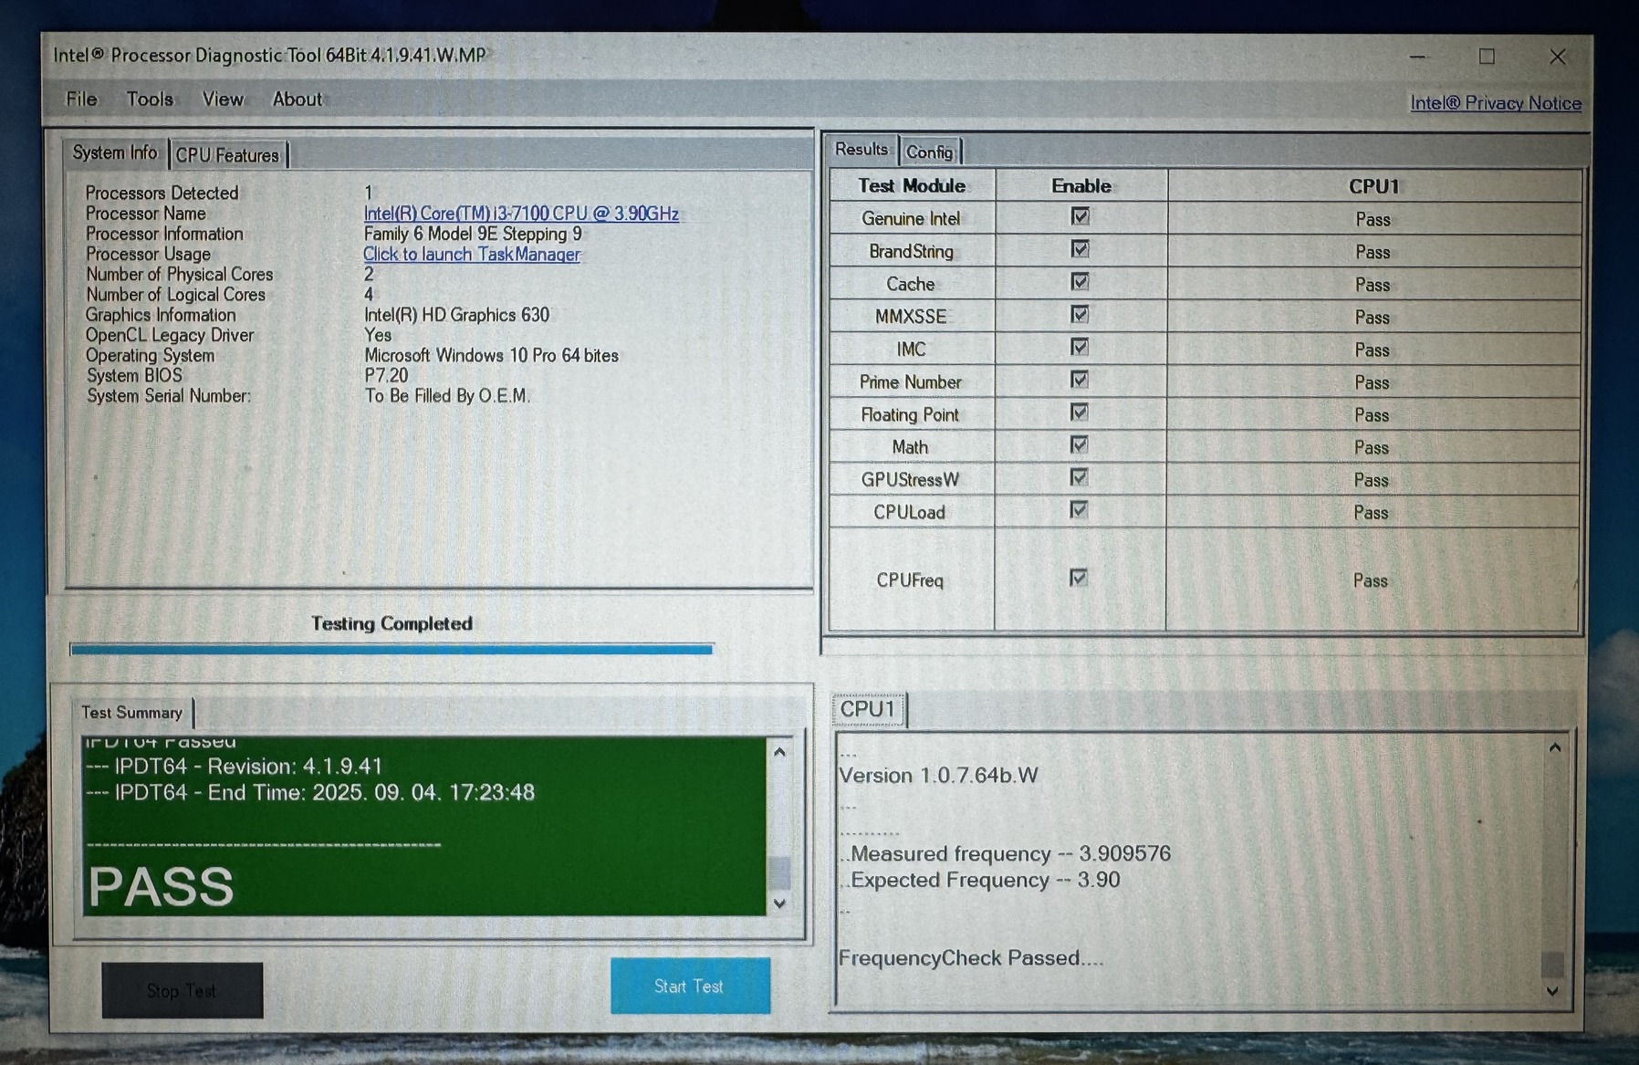Click the Enable column header
The image size is (1639, 1065).
click(x=1081, y=186)
